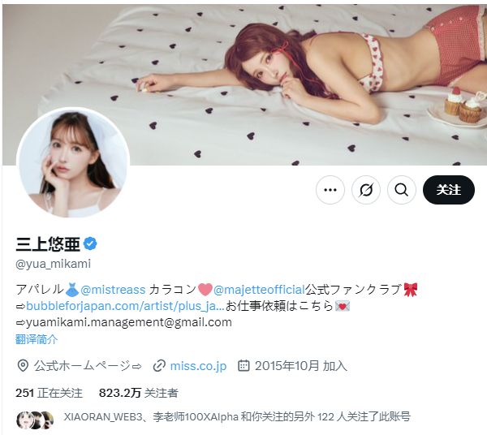487x435 pixels.
Task: Open the @majetteofficial mention link
Action: pos(259,290)
